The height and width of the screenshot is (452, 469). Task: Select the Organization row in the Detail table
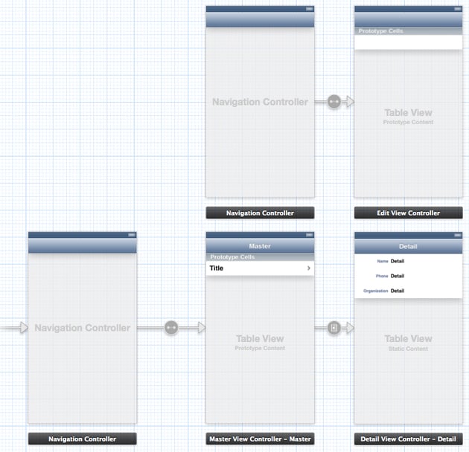408,291
